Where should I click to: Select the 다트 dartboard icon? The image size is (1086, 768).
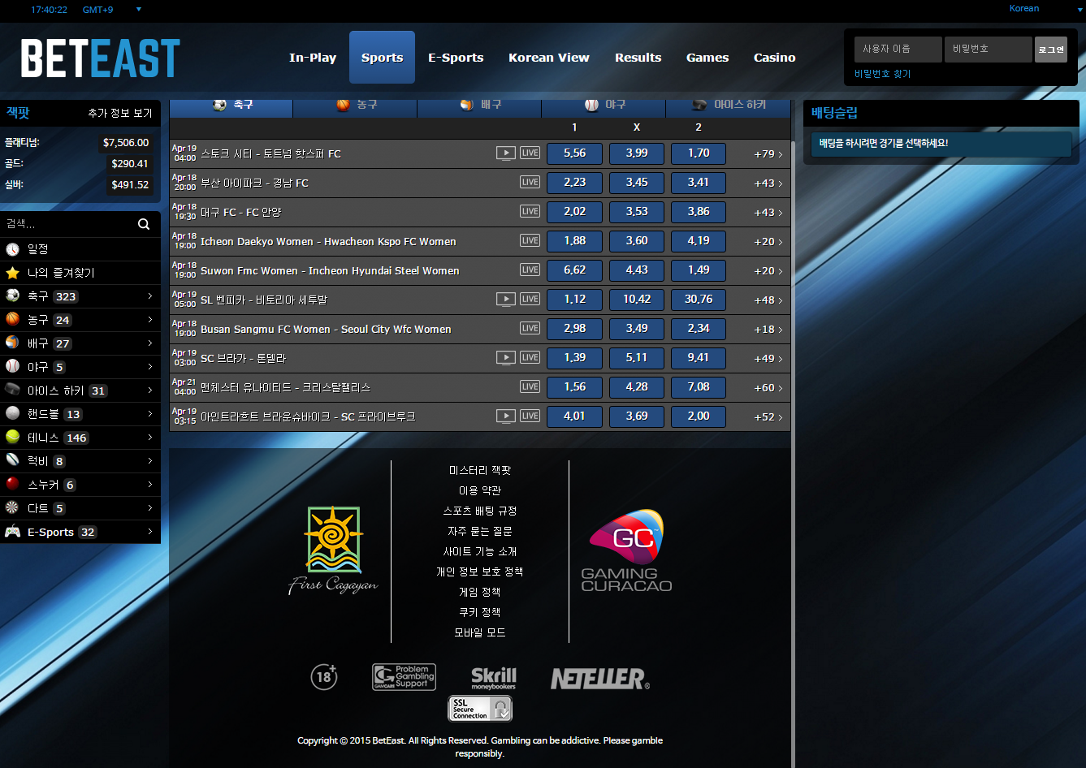coord(12,508)
